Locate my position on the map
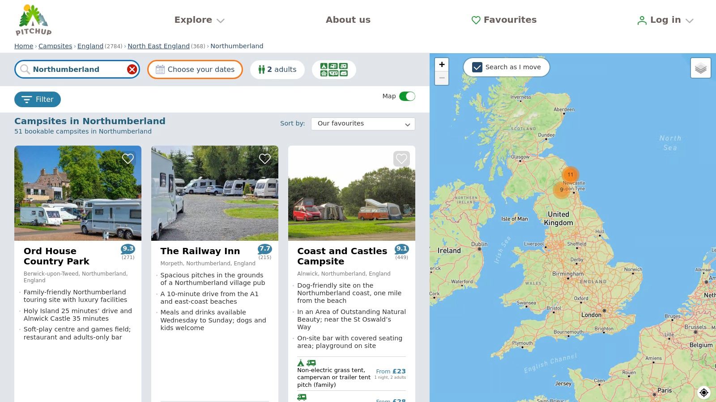The height and width of the screenshot is (402, 716). (704, 392)
